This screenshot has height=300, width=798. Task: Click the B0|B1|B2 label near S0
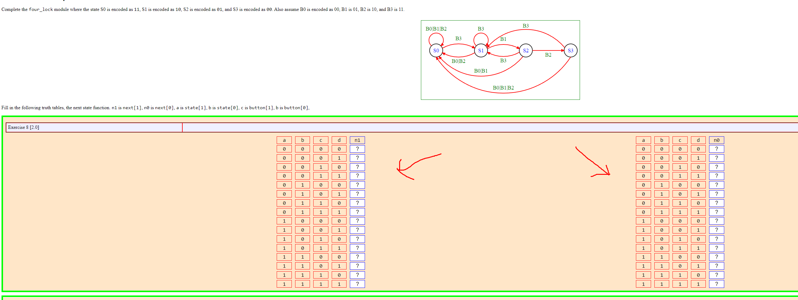[436, 28]
